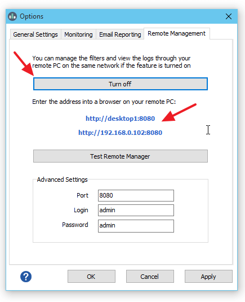Click into the Login text field

coord(136,210)
